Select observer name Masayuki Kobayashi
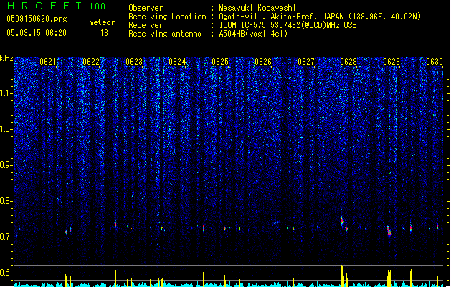 click(x=257, y=8)
